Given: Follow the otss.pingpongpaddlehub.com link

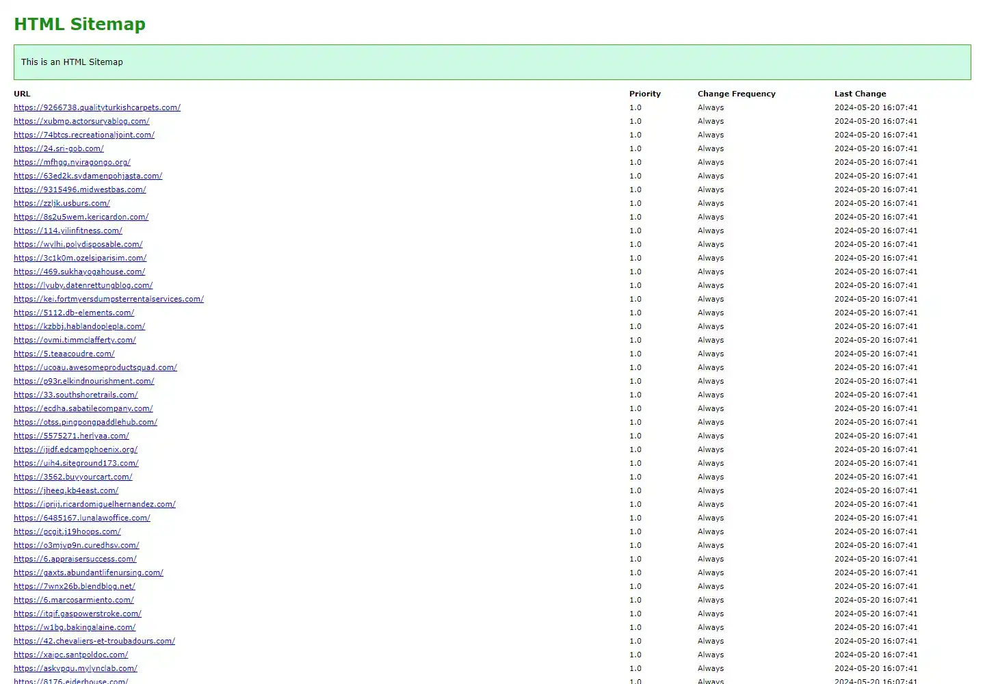Looking at the screenshot, I should [x=86, y=422].
